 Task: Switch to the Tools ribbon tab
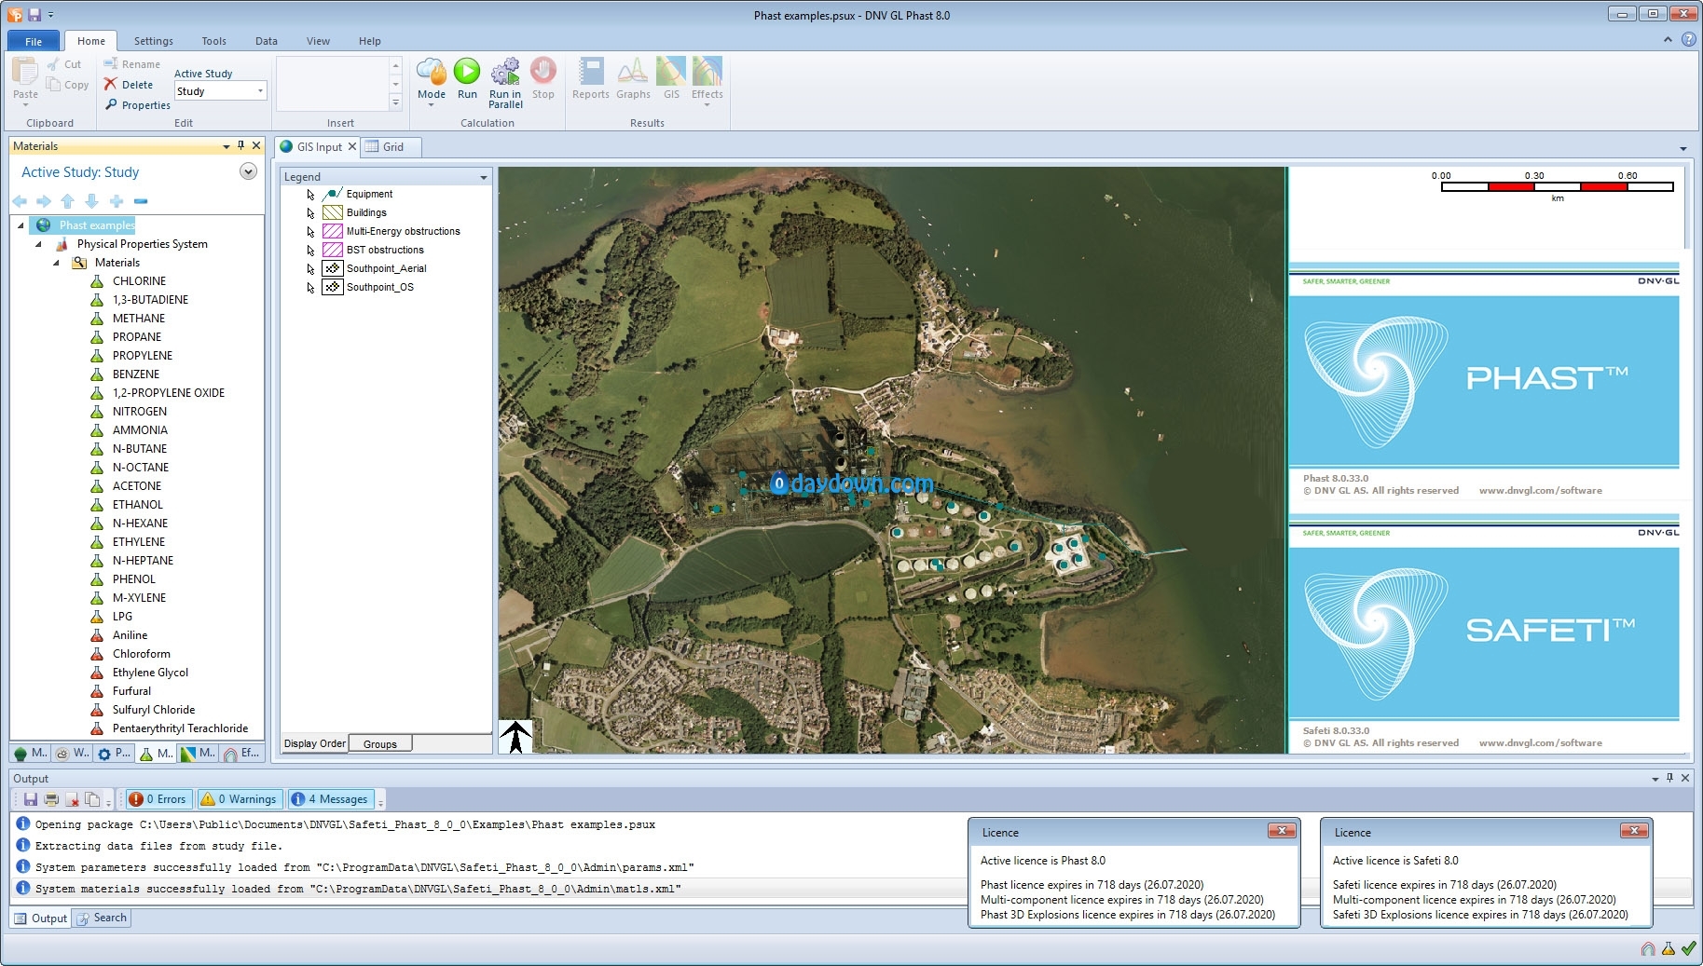pyautogui.click(x=213, y=41)
